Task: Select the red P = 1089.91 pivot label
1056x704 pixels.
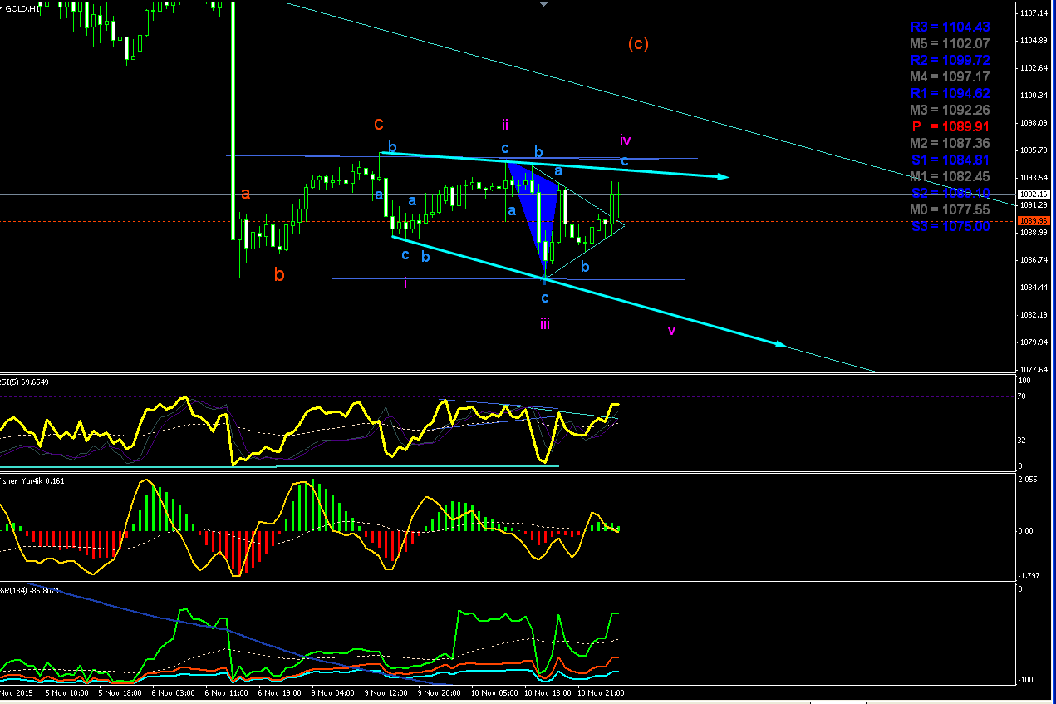Action: click(950, 126)
